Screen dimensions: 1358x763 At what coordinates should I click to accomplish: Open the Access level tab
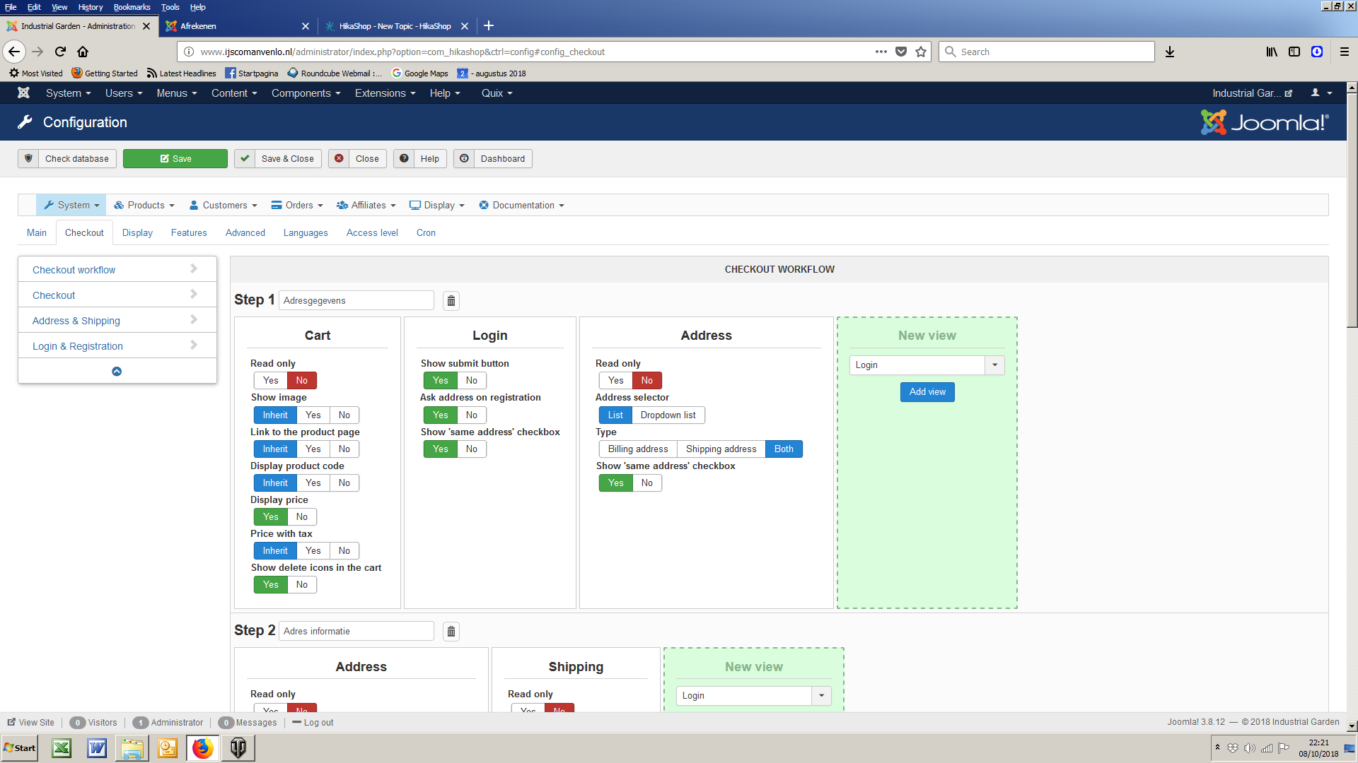pyautogui.click(x=372, y=233)
